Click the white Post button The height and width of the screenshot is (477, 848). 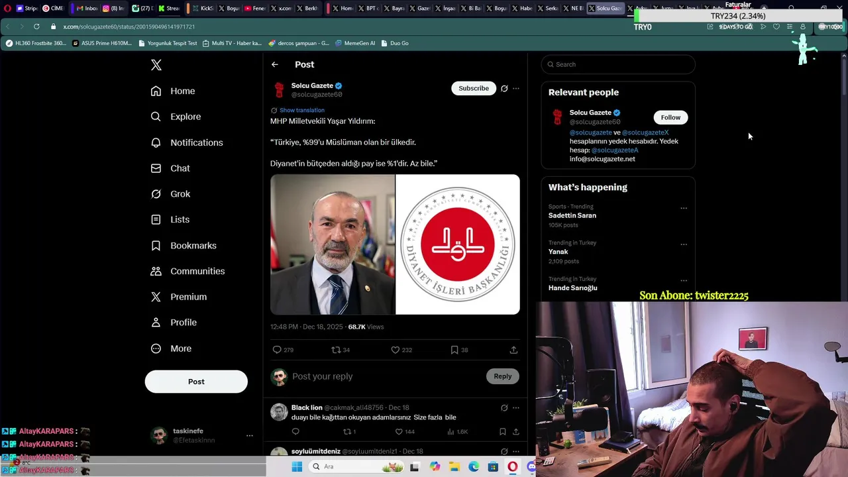tap(196, 382)
